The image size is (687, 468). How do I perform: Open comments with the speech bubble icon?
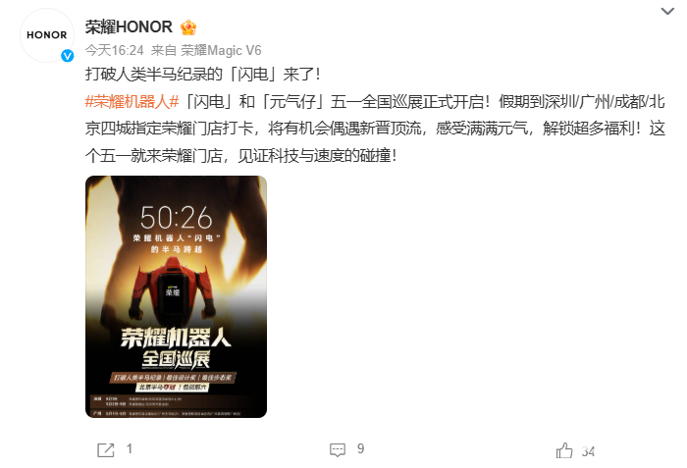pyautogui.click(x=338, y=450)
